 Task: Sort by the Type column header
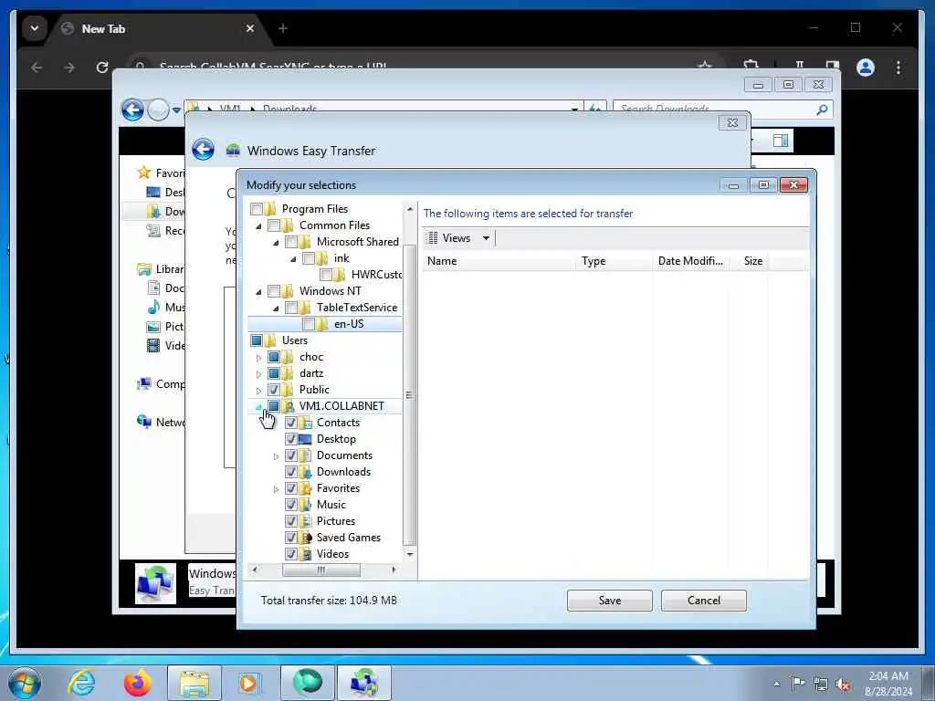[x=615, y=261]
